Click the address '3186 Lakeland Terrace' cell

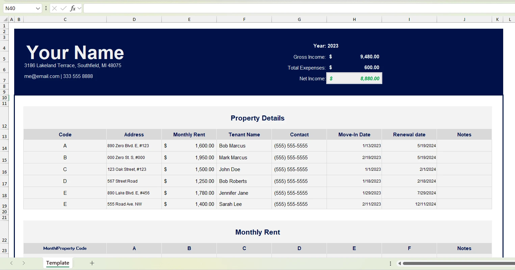[73, 65]
